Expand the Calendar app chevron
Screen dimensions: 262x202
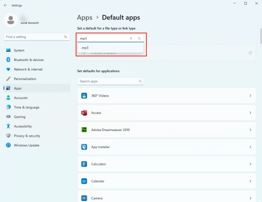250,181
